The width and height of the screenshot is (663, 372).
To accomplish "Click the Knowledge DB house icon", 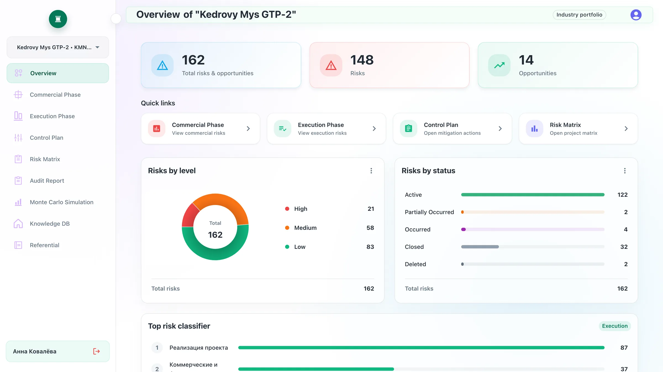I will [18, 224].
